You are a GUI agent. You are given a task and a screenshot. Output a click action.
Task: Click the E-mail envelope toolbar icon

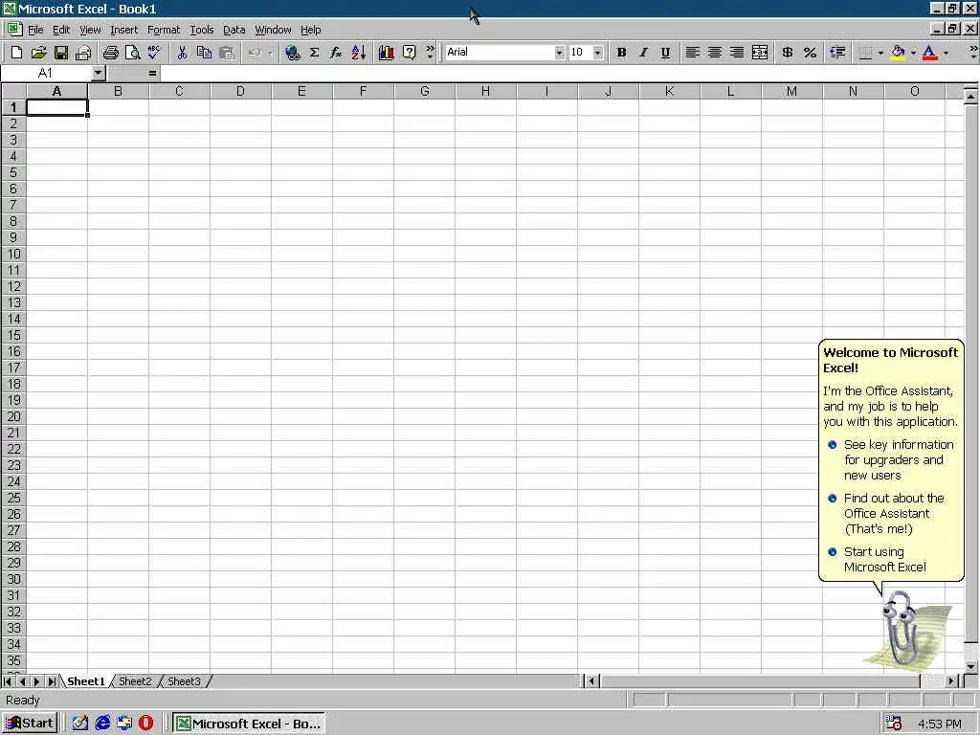pyautogui.click(x=83, y=54)
